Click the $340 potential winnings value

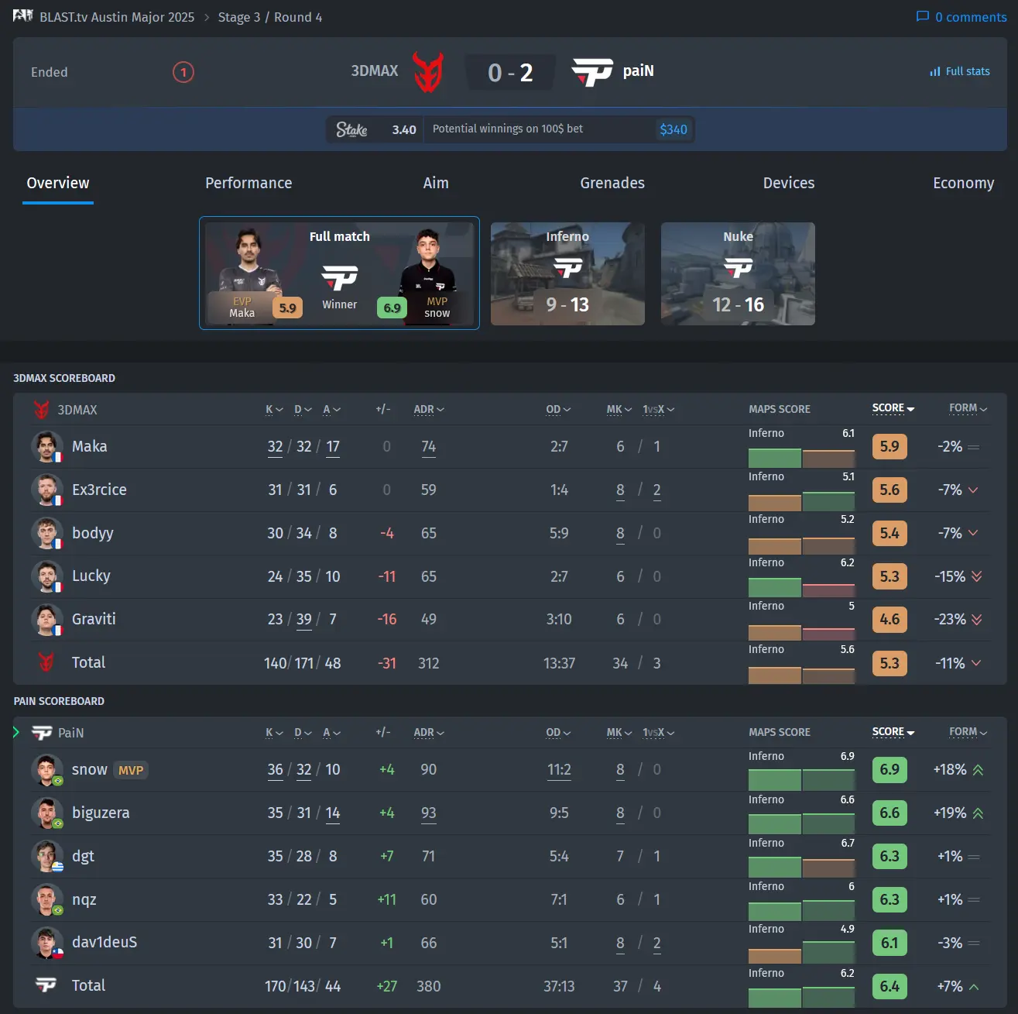pyautogui.click(x=674, y=129)
